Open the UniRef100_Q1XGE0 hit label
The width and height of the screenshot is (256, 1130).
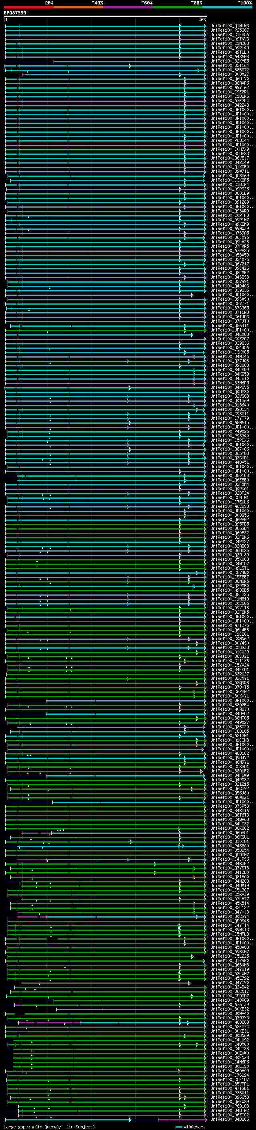pyautogui.click(x=229, y=167)
